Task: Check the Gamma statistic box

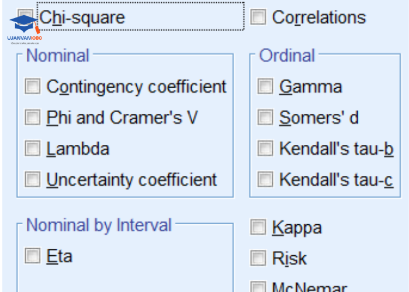Action: [x=266, y=86]
